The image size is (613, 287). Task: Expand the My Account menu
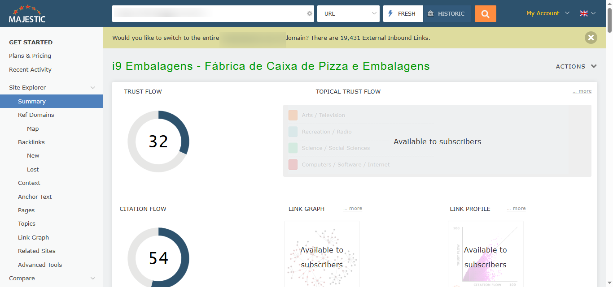tap(547, 13)
